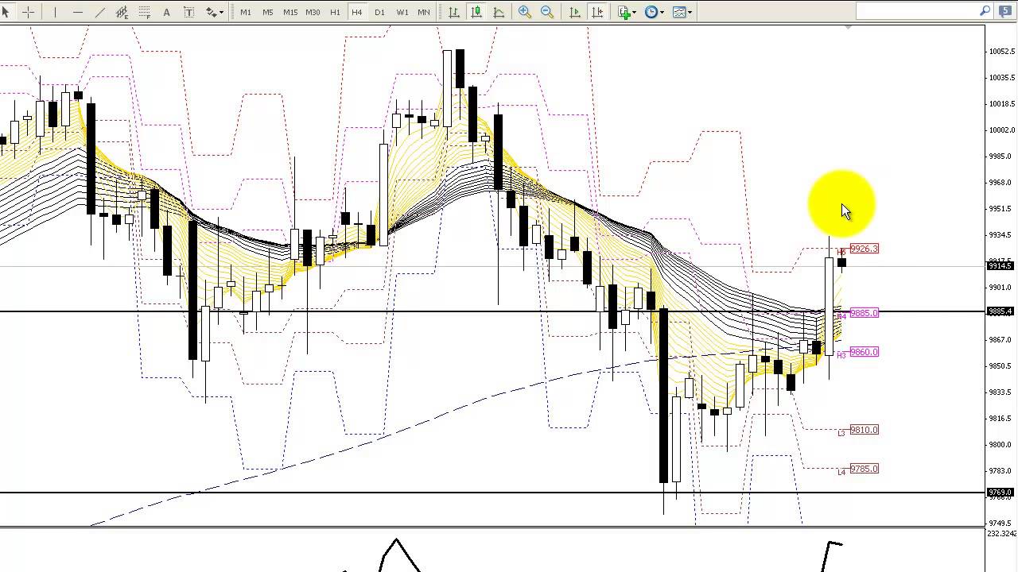The height and width of the screenshot is (572, 1018).
Task: Zoom out of the chart
Action: pos(547,12)
